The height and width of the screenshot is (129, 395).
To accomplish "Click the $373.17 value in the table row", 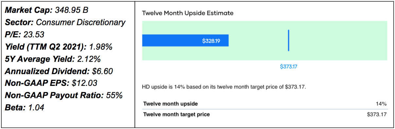I will 377,114.
